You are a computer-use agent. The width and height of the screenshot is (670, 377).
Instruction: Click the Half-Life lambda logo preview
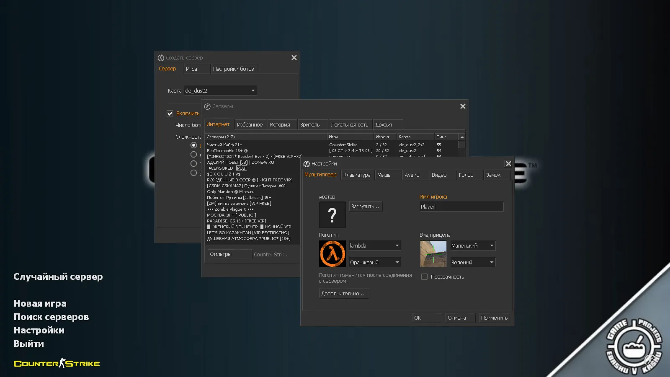pyautogui.click(x=332, y=254)
